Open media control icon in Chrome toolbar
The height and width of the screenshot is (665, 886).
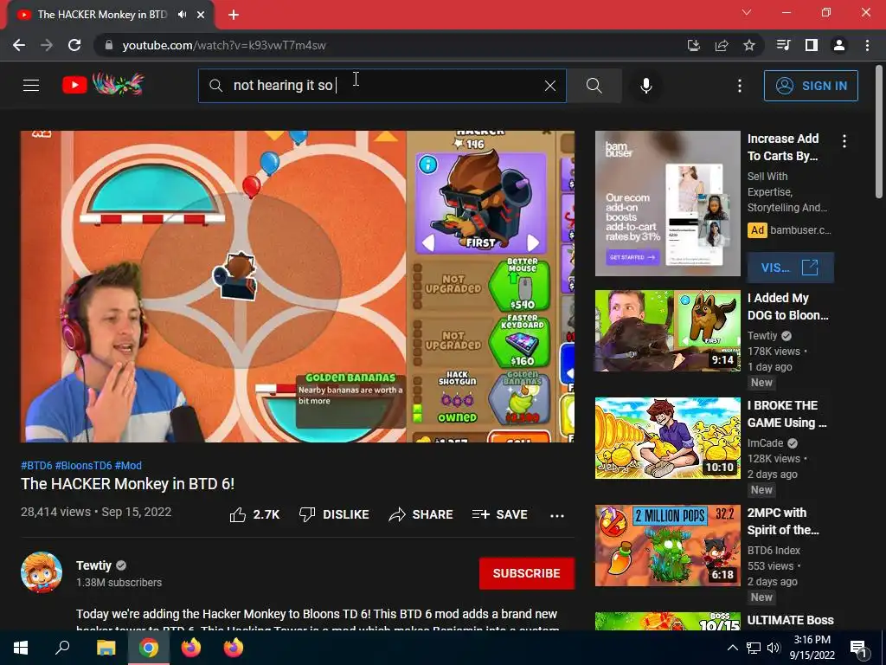pos(783,45)
